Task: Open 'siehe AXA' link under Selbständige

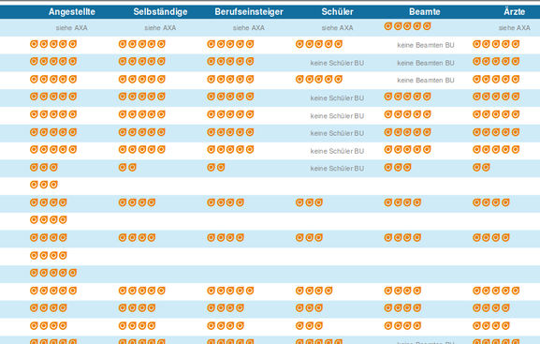Action: point(160,28)
